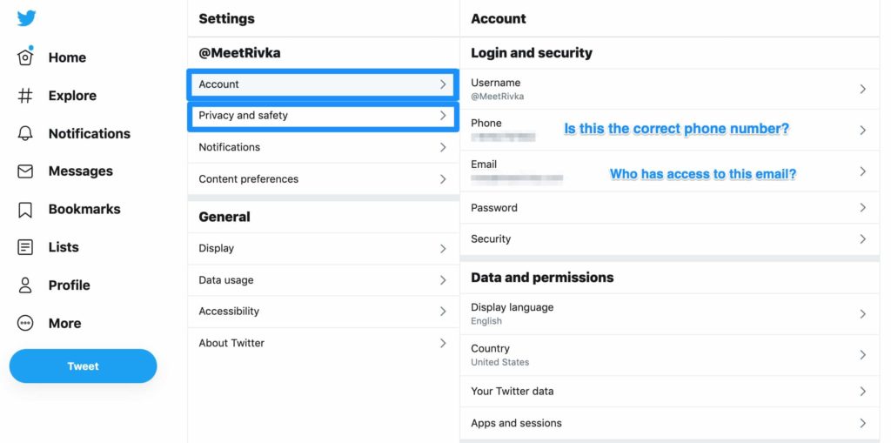Screen dimensions: 891x443
Task: Open the Country setting row
Action: click(x=668, y=355)
